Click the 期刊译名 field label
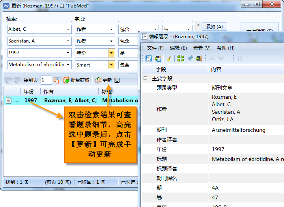 (x=166, y=178)
